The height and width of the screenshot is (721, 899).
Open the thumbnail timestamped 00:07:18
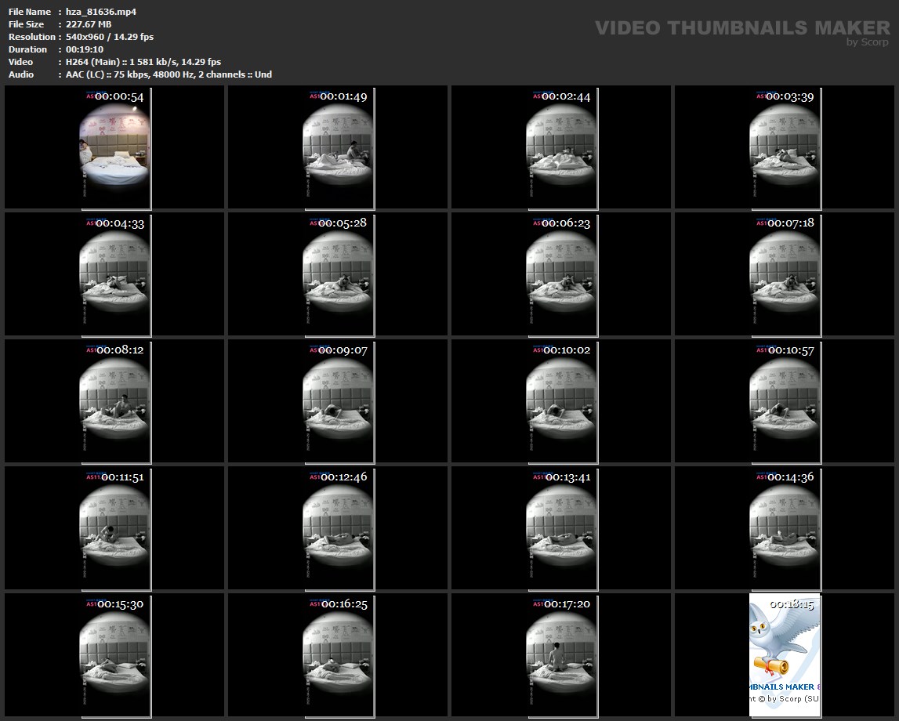click(x=785, y=274)
